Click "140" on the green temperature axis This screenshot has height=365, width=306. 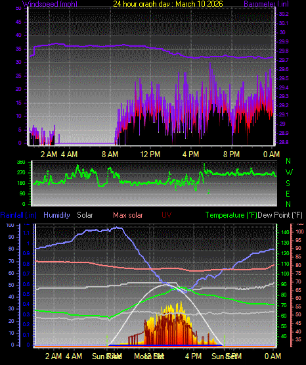tap(286, 232)
